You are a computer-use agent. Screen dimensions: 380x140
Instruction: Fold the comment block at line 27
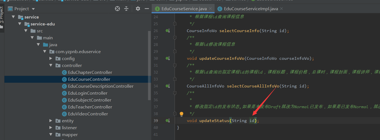pyautogui.click(x=175, y=38)
